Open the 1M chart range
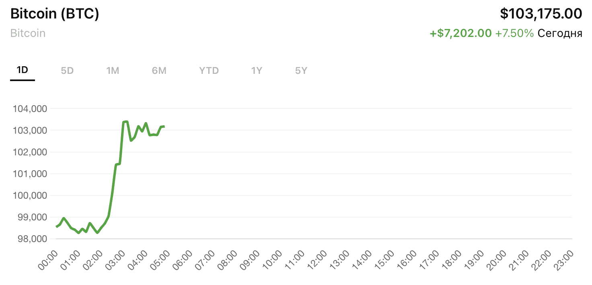The width and height of the screenshot is (592, 285). [x=113, y=71]
